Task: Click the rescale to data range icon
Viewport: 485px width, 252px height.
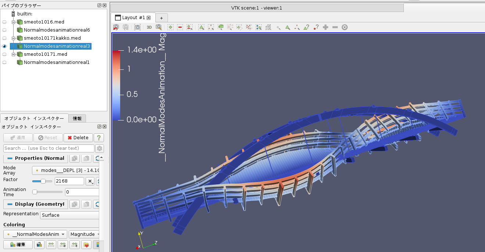Action: tap(51, 245)
